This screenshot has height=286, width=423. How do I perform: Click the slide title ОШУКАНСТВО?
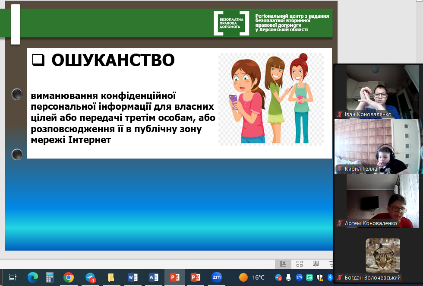click(x=113, y=60)
